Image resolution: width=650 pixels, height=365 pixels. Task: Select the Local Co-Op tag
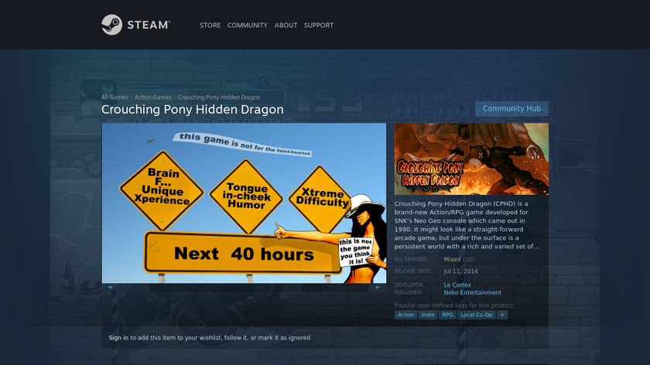click(x=477, y=315)
